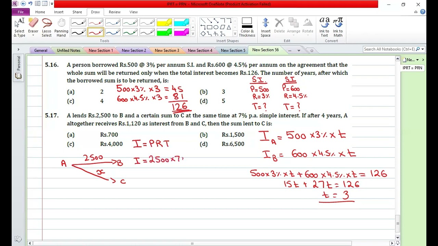Expand the notebook navigation bar
Screen dimensions: 438x246
coord(18,50)
